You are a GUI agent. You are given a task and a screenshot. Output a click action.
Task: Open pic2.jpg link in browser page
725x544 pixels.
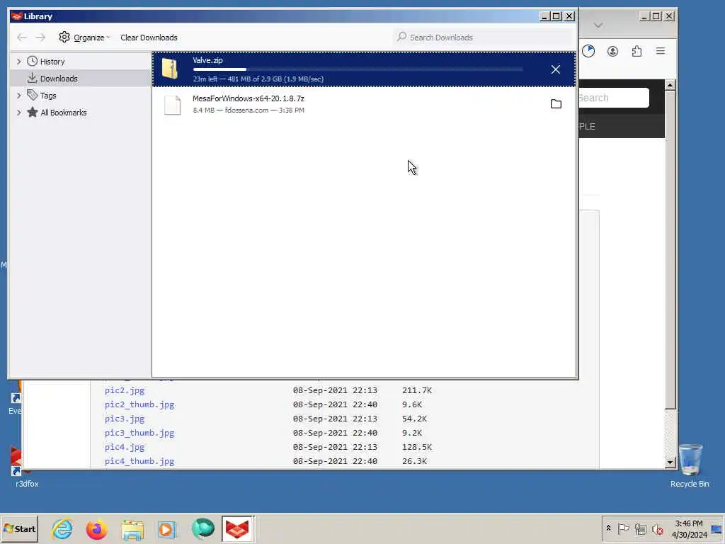125,390
